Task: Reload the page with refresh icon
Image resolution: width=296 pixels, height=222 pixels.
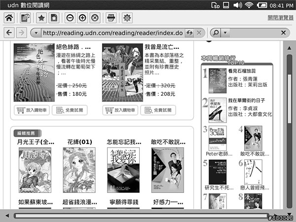Action: tap(189, 33)
